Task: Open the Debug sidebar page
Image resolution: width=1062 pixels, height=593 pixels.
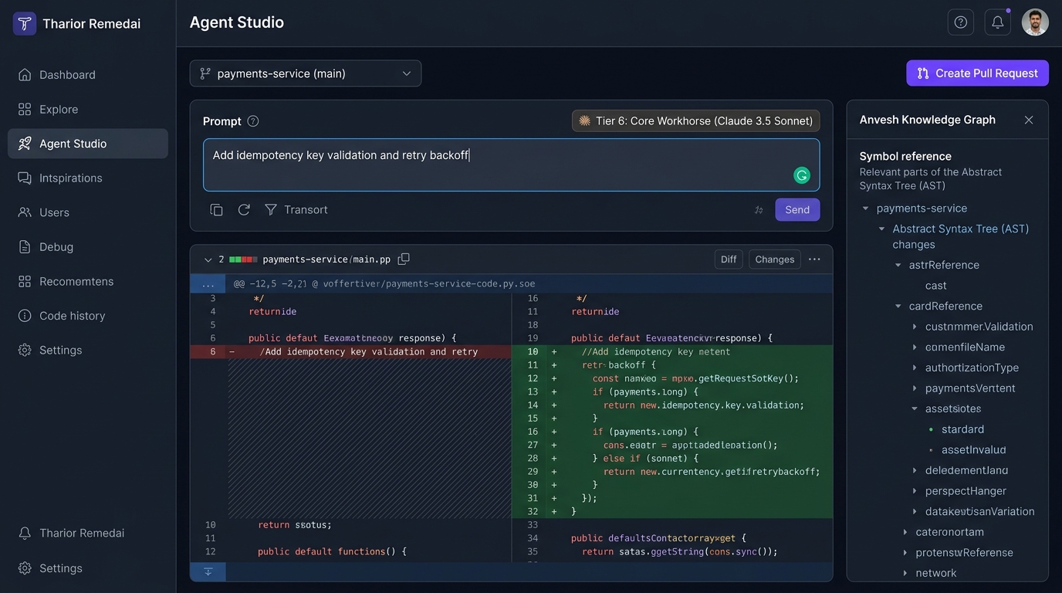Action: [87, 247]
